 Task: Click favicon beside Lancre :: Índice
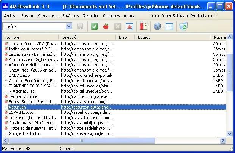point(6,96)
